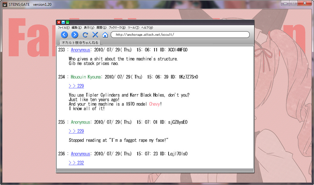Image resolution: width=314 pixels, height=185 pixels.
Task: Click the blue window button on the in-game browser
Action: [x=63, y=22]
